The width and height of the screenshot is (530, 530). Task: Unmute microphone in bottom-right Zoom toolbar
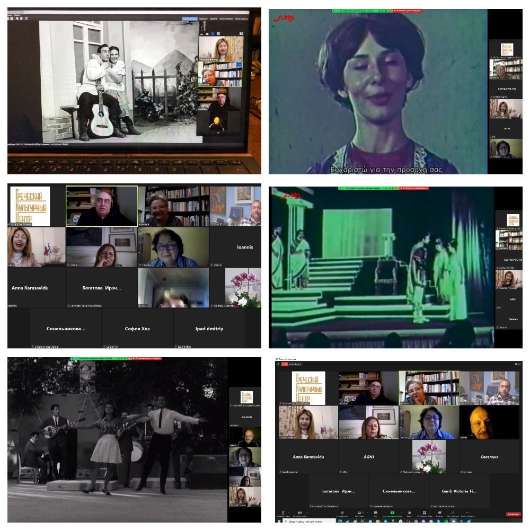[x=282, y=513]
